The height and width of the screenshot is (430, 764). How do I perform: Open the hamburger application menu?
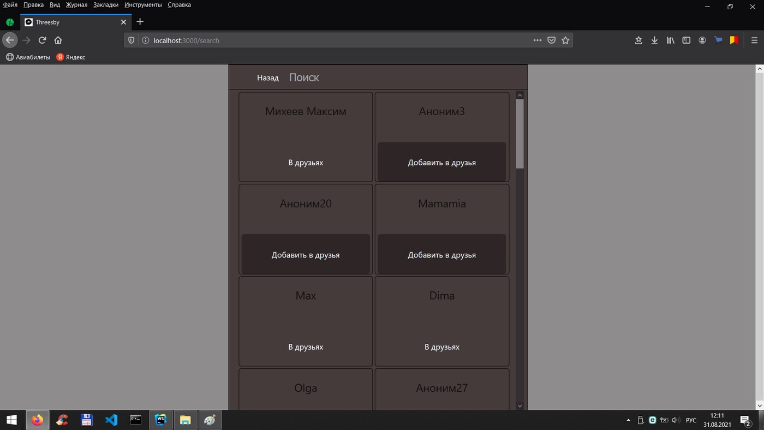click(754, 40)
